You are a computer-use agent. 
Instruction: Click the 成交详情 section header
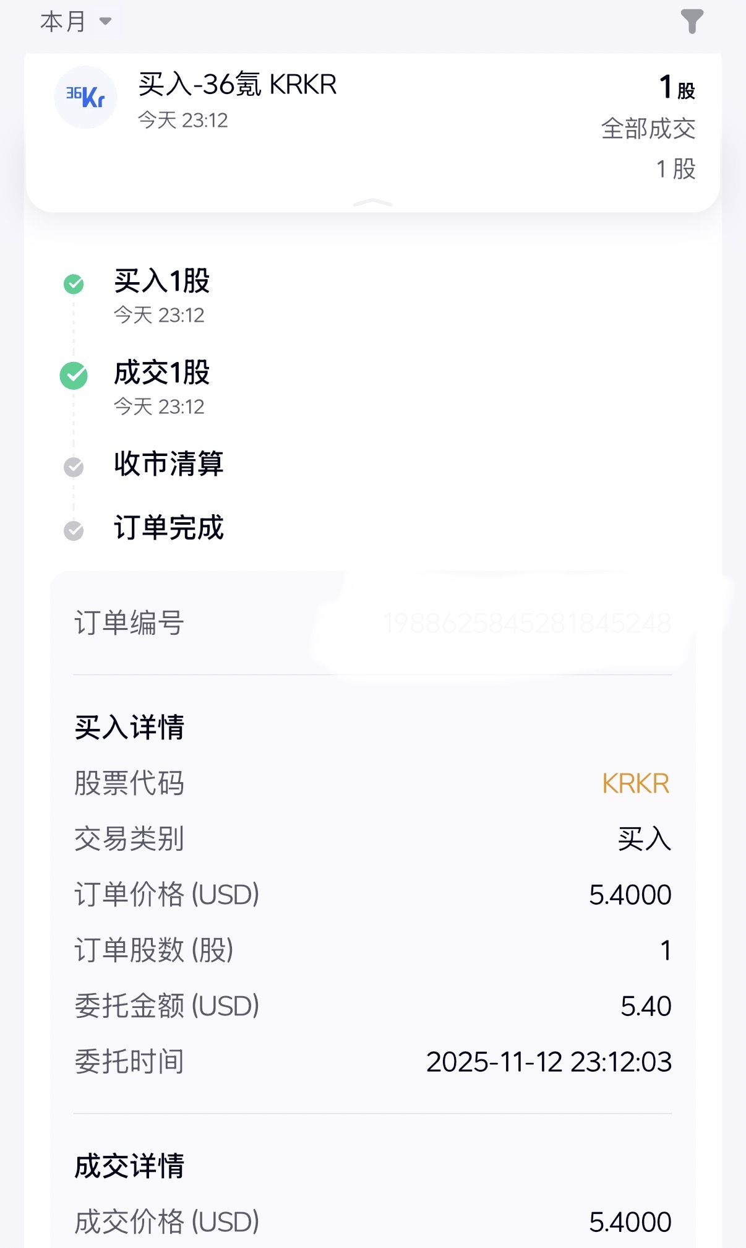coord(129,1166)
